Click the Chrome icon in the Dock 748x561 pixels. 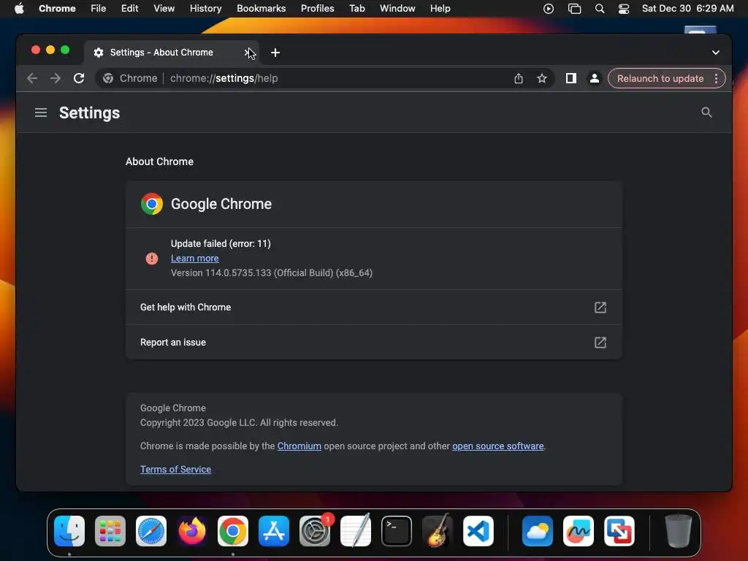point(233,531)
